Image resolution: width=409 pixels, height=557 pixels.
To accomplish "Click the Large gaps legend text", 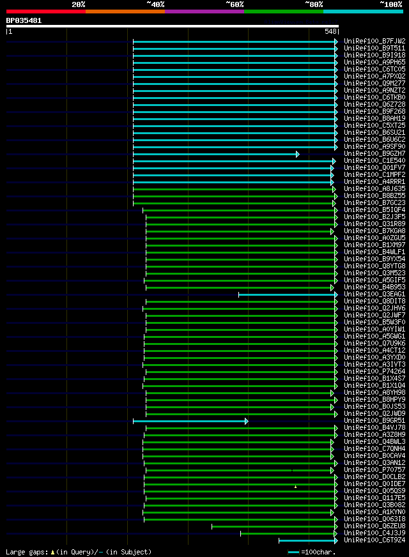I will click(x=79, y=552).
